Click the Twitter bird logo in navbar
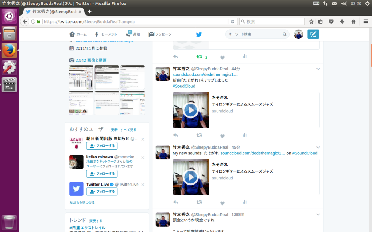 [199, 34]
